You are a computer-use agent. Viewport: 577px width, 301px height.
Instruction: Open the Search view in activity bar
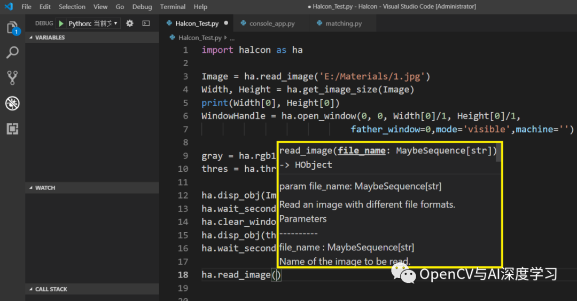12,52
